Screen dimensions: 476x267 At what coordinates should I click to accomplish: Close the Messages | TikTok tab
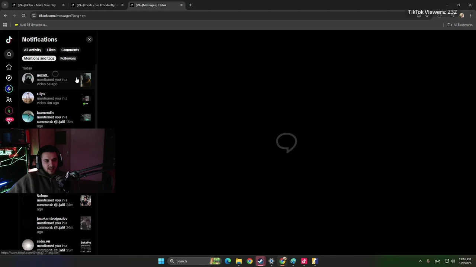pos(181,5)
